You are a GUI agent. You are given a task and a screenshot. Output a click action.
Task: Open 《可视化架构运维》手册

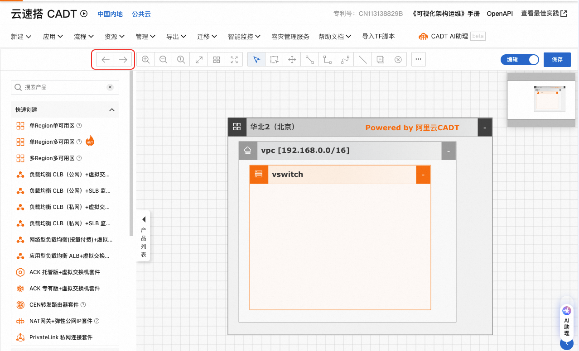tap(445, 14)
